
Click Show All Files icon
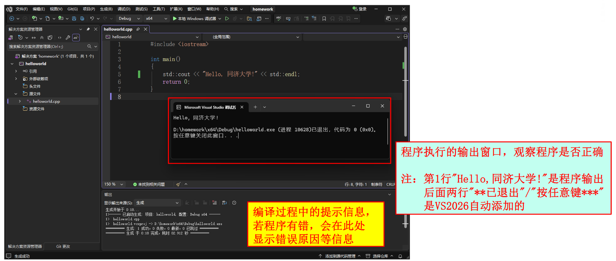[50, 38]
